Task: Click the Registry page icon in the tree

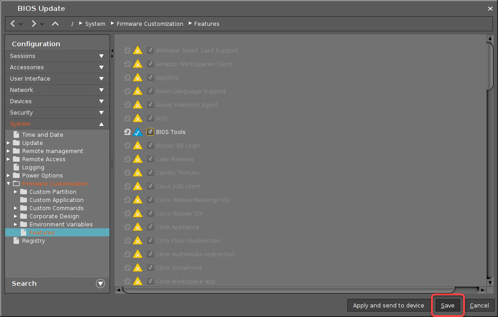Action: [x=16, y=241]
